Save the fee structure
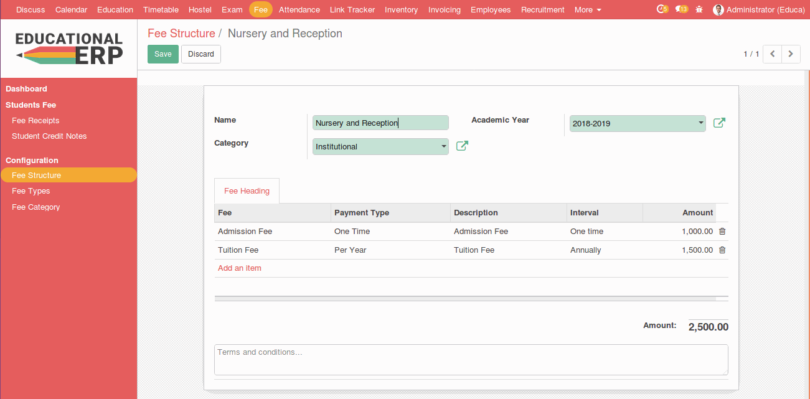The width and height of the screenshot is (810, 399). click(x=162, y=54)
